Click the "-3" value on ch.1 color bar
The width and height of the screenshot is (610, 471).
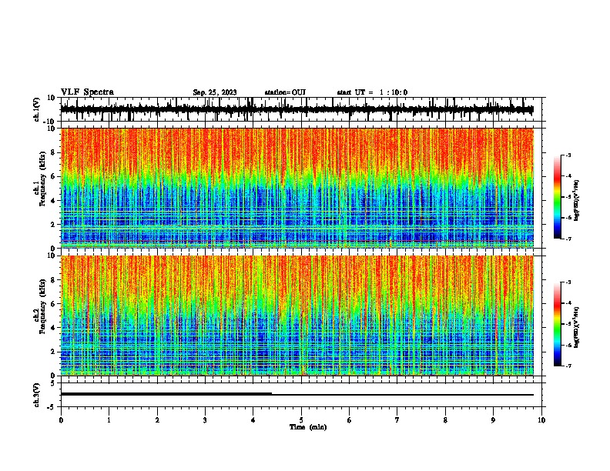[x=568, y=155]
